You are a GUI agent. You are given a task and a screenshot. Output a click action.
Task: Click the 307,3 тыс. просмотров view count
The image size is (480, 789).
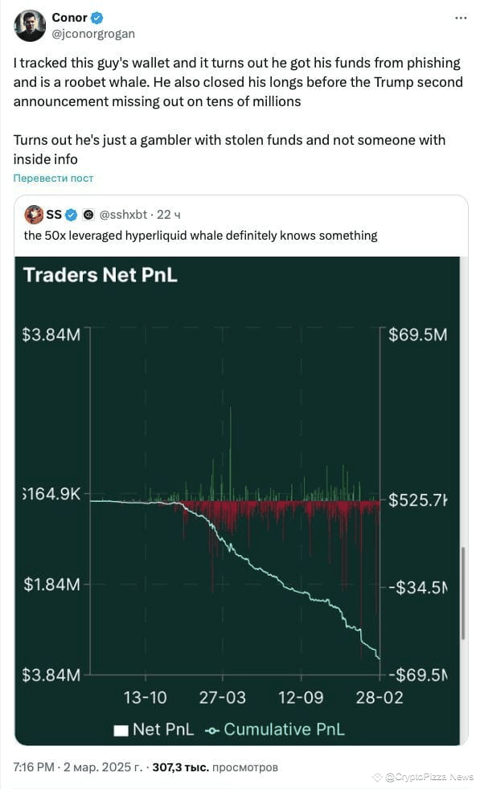point(215,767)
